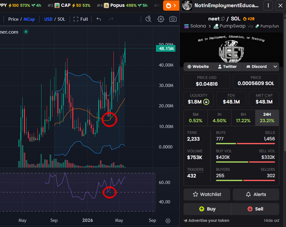Click the 0.0005609 SOL price box
The image size is (286, 227).
pyautogui.click(x=256, y=81)
